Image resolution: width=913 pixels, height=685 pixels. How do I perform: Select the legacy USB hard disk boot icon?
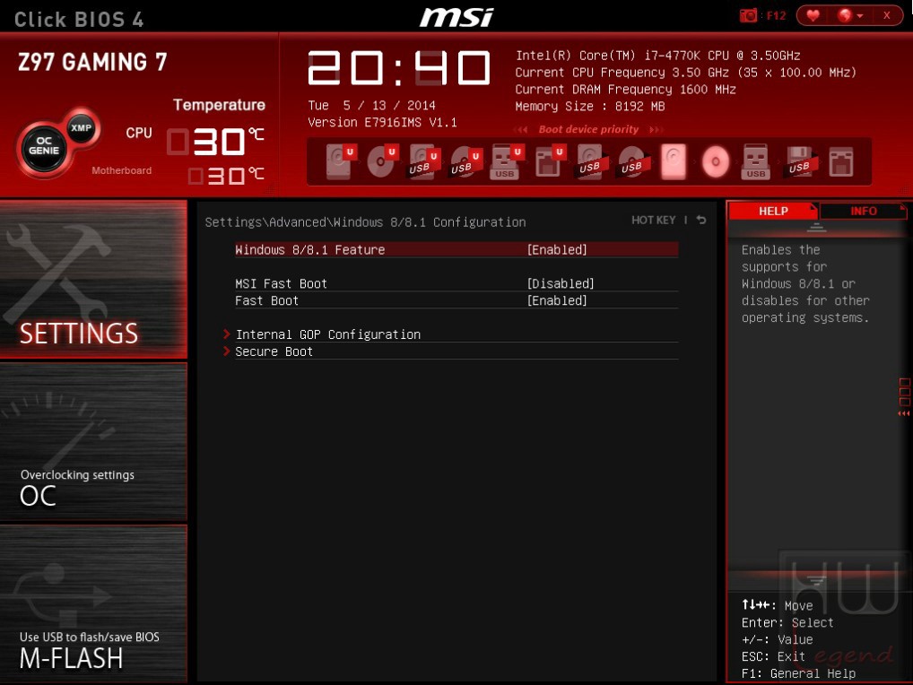tap(590, 160)
